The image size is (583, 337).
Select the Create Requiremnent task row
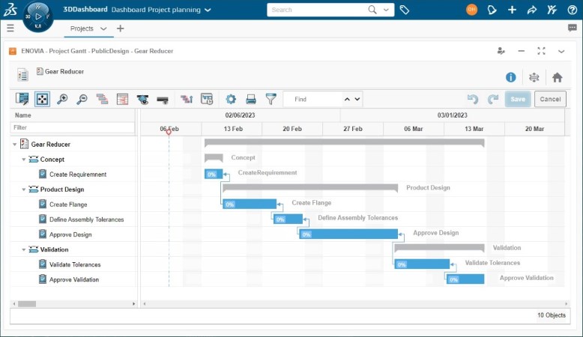tap(73, 174)
